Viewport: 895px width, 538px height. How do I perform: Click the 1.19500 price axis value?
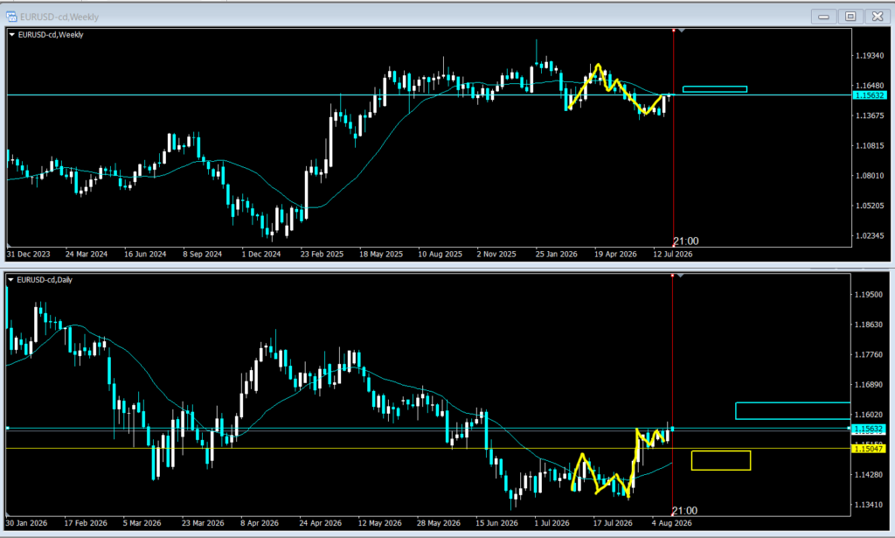pos(868,295)
